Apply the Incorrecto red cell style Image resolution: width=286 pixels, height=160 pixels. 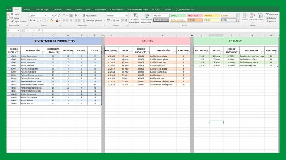pos(195,15)
